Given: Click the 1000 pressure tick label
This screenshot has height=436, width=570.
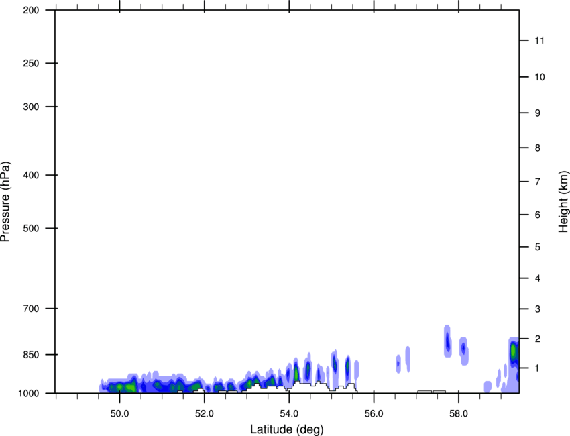Looking at the screenshot, I should [28, 393].
